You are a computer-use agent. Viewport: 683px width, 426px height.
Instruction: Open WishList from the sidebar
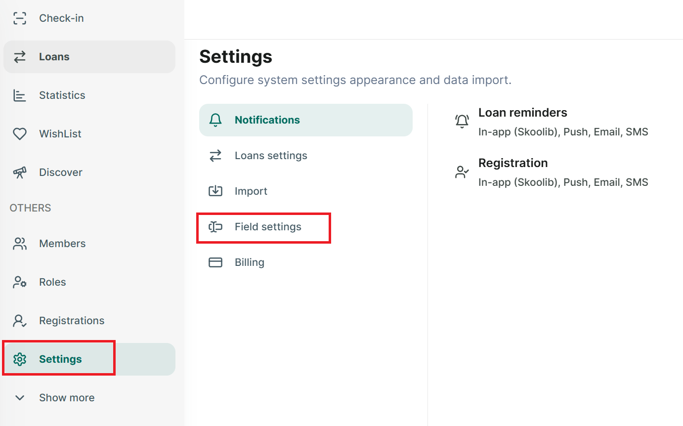[x=89, y=134]
